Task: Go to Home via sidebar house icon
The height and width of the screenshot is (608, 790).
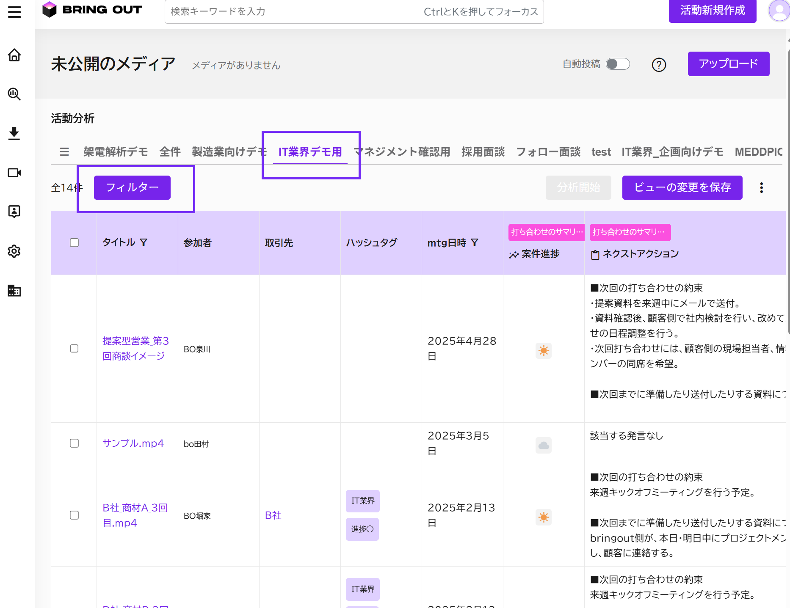Action: [14, 55]
